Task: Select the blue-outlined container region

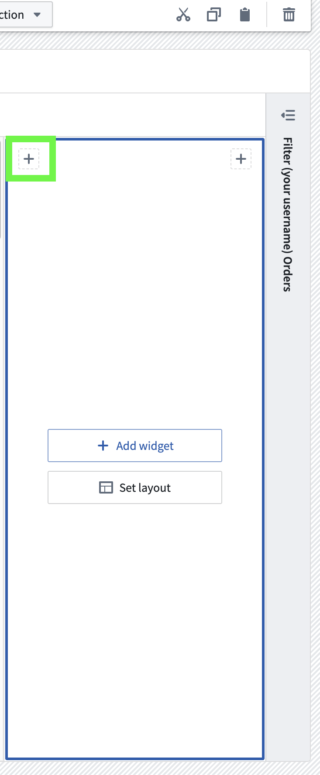Action: tap(137, 305)
